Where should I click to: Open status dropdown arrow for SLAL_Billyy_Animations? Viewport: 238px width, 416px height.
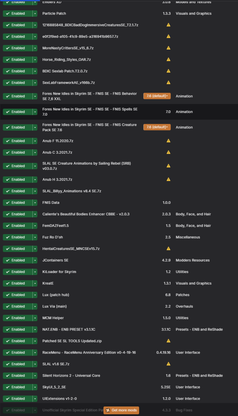(x=35, y=191)
